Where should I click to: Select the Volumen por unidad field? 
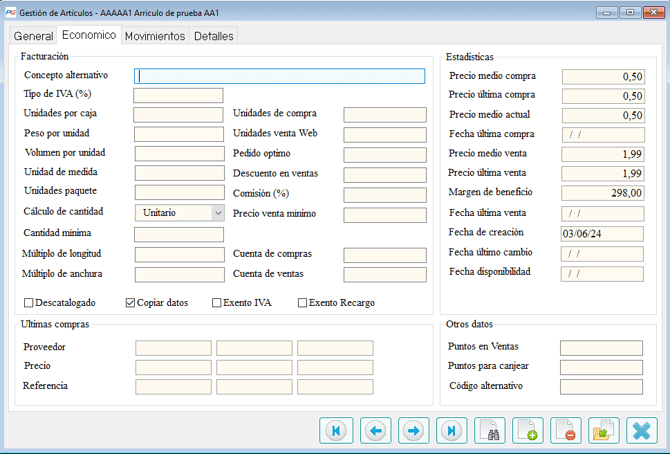point(180,154)
